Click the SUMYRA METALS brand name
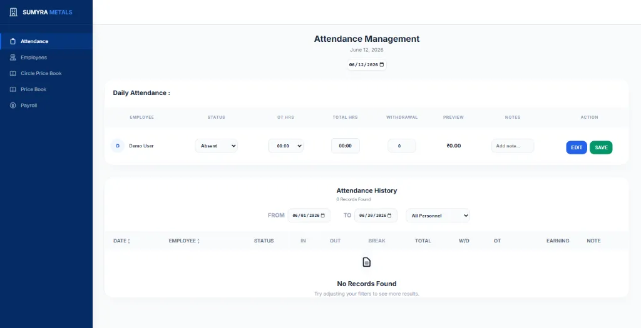Image resolution: width=641 pixels, height=328 pixels. tap(48, 12)
